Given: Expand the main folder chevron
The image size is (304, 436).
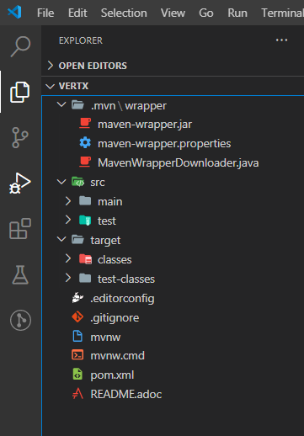Looking at the screenshot, I should pos(68,201).
